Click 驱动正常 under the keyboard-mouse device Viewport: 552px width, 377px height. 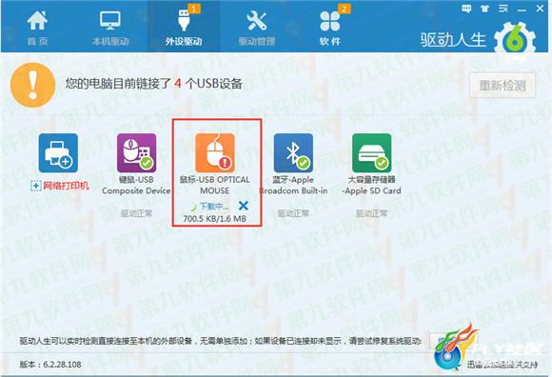click(137, 213)
